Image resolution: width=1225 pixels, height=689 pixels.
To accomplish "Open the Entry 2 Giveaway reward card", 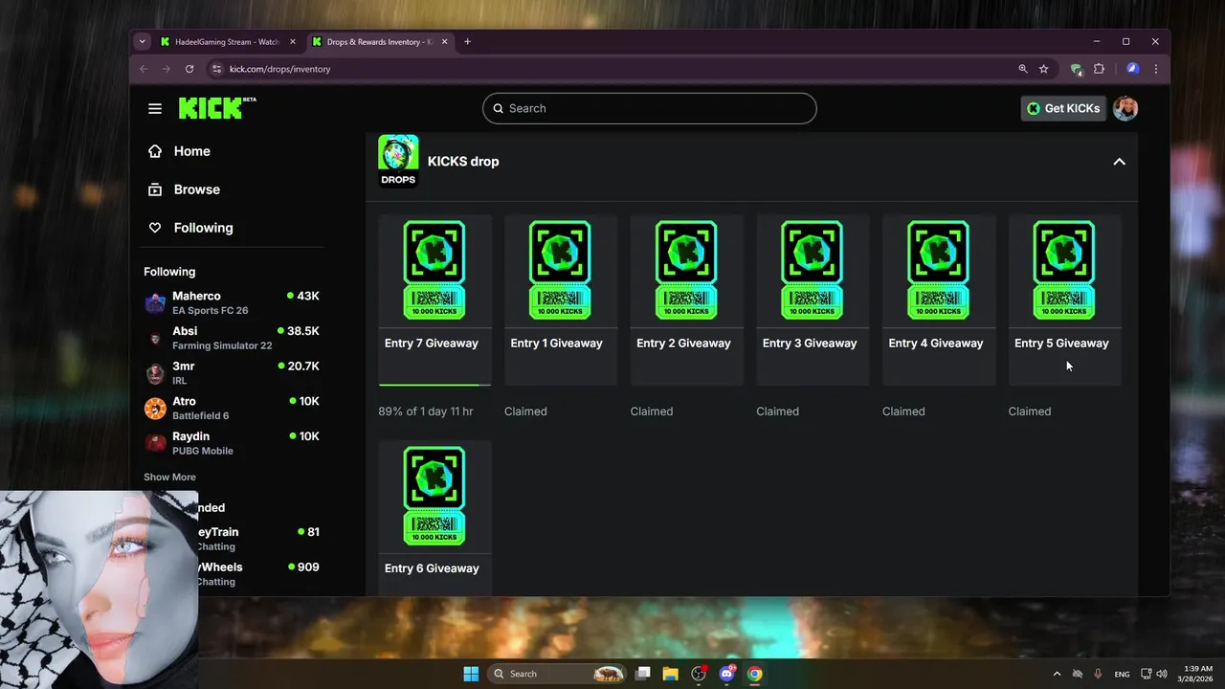I will click(x=687, y=300).
